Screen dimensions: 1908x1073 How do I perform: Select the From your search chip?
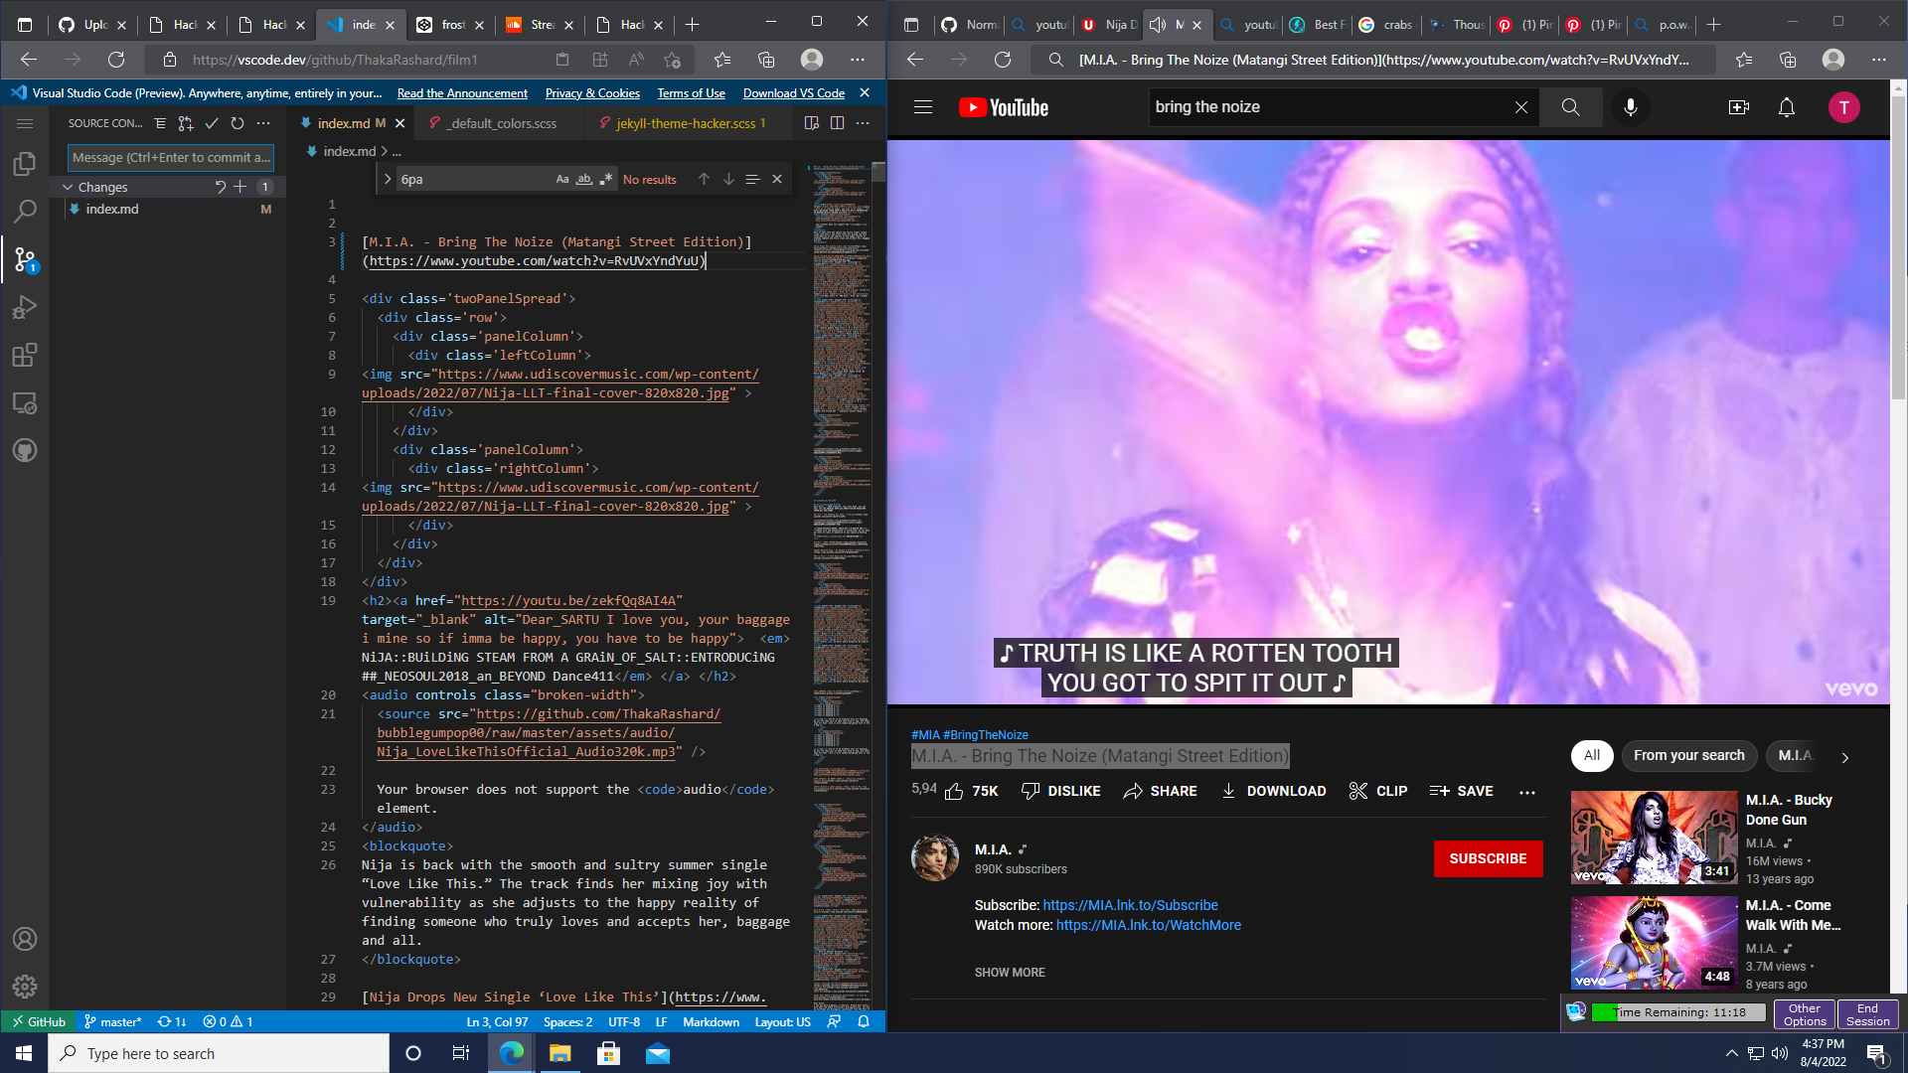tap(1688, 755)
